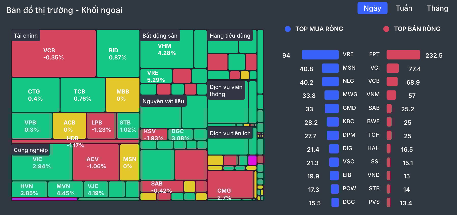Select the CMG 2.7% tile

[x=230, y=185]
